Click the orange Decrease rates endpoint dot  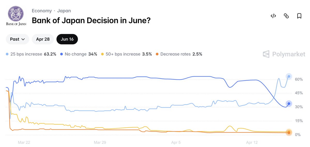289,133
